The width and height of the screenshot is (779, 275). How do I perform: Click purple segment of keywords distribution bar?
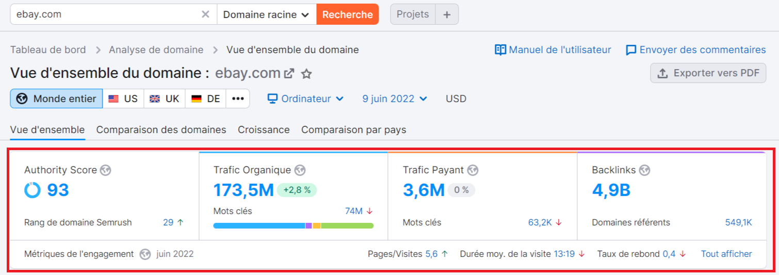(x=309, y=225)
